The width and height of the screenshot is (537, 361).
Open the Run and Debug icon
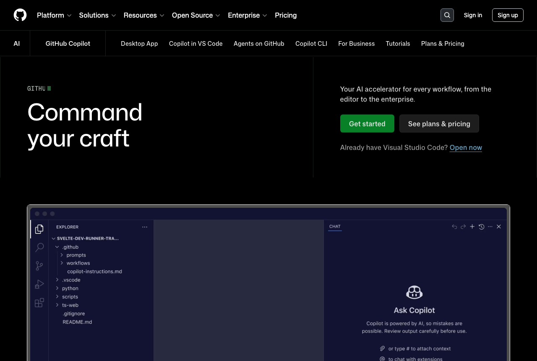39,284
